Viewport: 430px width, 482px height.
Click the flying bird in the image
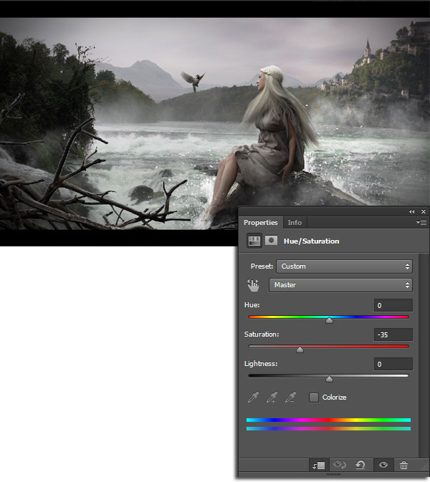coord(193,80)
